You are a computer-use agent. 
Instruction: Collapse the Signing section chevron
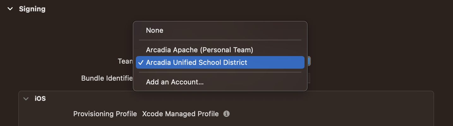[x=10, y=9]
